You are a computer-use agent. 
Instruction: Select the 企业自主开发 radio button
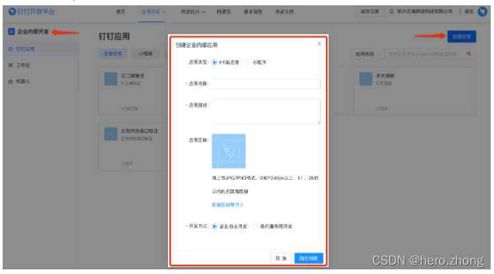tap(214, 226)
